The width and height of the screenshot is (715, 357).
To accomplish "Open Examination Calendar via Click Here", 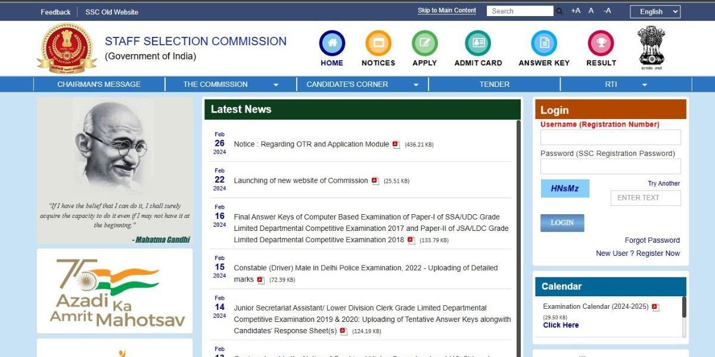I will tap(560, 325).
